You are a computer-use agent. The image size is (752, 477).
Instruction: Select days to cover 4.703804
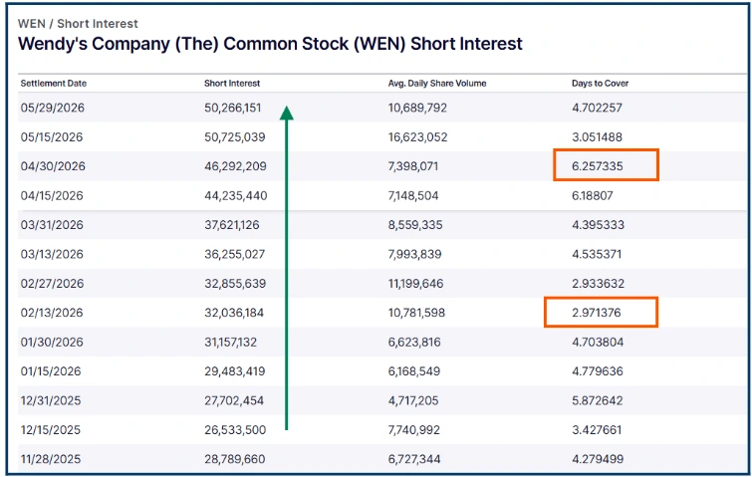pyautogui.click(x=598, y=342)
